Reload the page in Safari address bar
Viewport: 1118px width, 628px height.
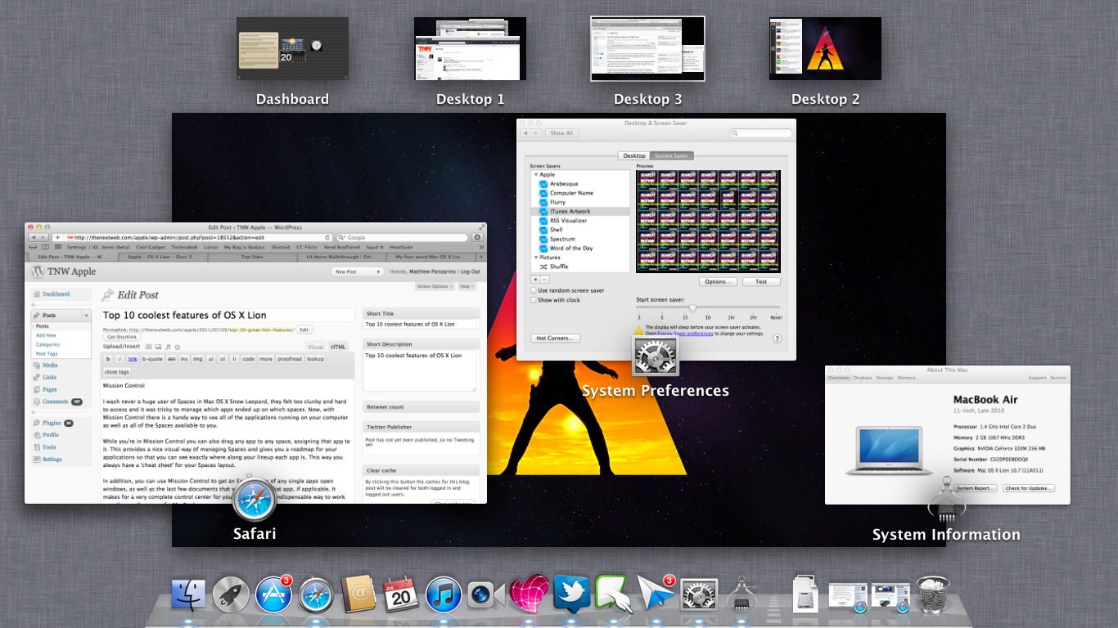[x=327, y=237]
